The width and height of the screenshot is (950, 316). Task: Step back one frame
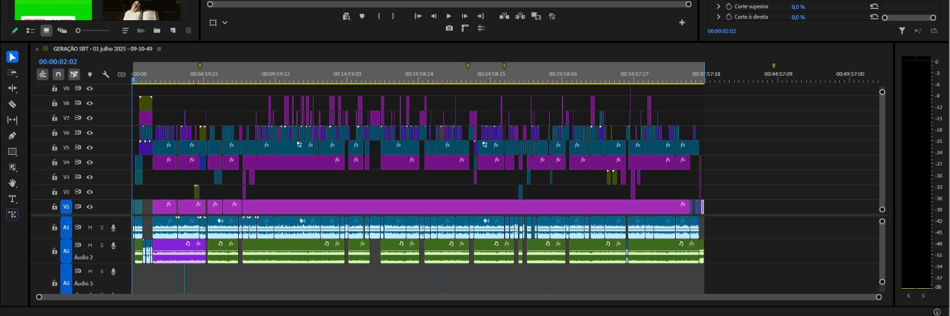pos(433,16)
